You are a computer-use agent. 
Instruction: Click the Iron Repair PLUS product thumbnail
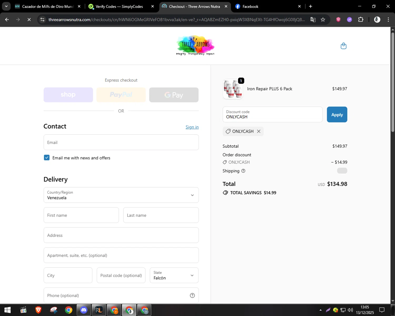tap(233, 89)
